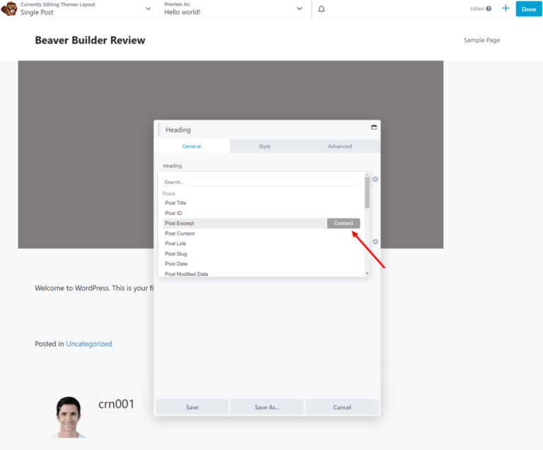Maximize the Heading settings panel
The image size is (543, 450).
(373, 127)
